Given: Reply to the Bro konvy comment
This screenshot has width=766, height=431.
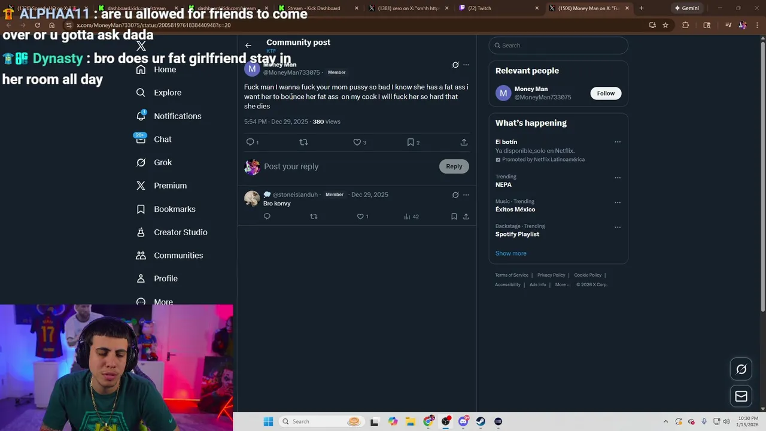Looking at the screenshot, I should tap(267, 216).
